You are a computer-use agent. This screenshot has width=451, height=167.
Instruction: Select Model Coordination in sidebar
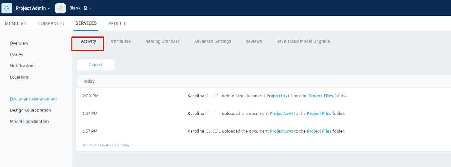(x=29, y=122)
